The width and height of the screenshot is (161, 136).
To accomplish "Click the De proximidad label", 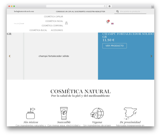I will [130, 122].
